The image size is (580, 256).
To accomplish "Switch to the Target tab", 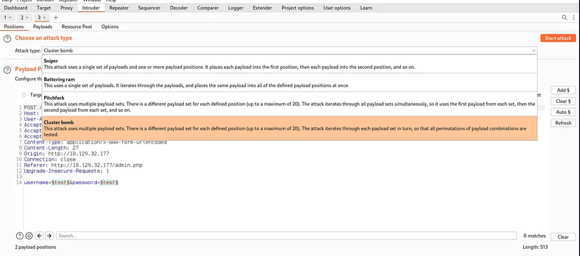I will pos(44,8).
